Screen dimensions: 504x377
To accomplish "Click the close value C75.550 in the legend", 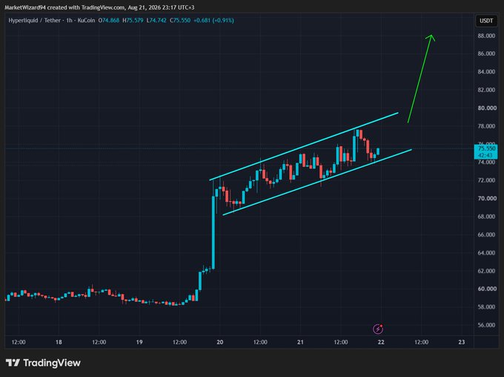I will [x=180, y=20].
